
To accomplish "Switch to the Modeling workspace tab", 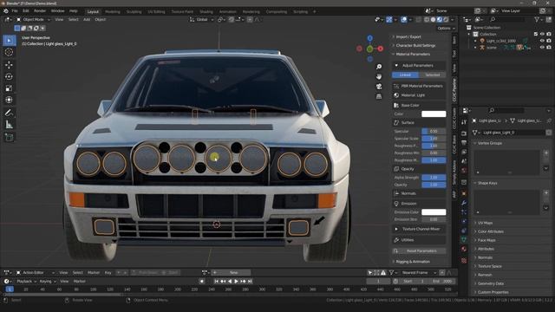I will point(113,11).
